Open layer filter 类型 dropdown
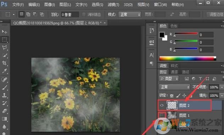 tap(169, 79)
